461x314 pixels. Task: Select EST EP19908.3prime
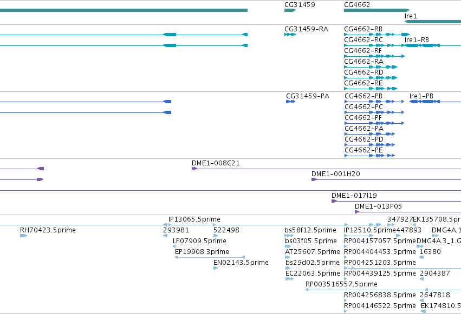pos(202,252)
